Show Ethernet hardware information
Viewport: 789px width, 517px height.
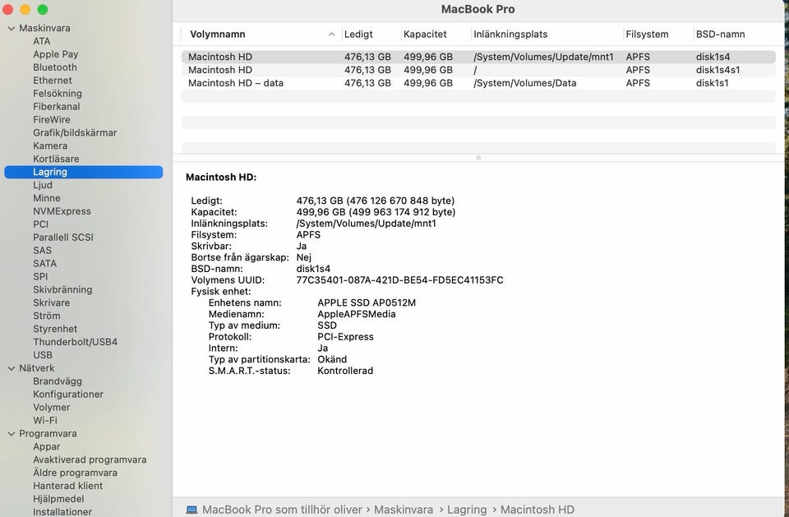pyautogui.click(x=53, y=81)
